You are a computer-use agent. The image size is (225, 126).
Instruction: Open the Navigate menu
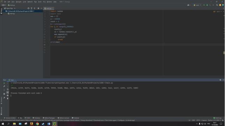(19, 2)
